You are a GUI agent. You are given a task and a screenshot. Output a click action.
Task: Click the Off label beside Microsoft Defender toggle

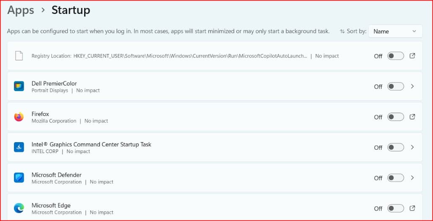pyautogui.click(x=378, y=178)
